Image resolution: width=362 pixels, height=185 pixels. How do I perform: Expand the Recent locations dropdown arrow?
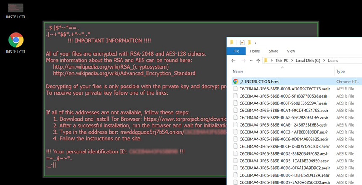(x=250, y=61)
